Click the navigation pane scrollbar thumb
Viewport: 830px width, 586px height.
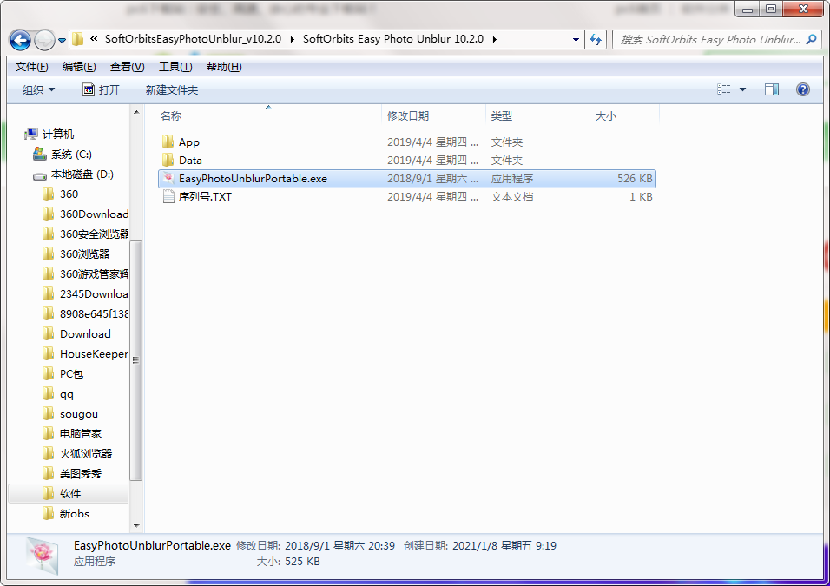pyautogui.click(x=136, y=360)
